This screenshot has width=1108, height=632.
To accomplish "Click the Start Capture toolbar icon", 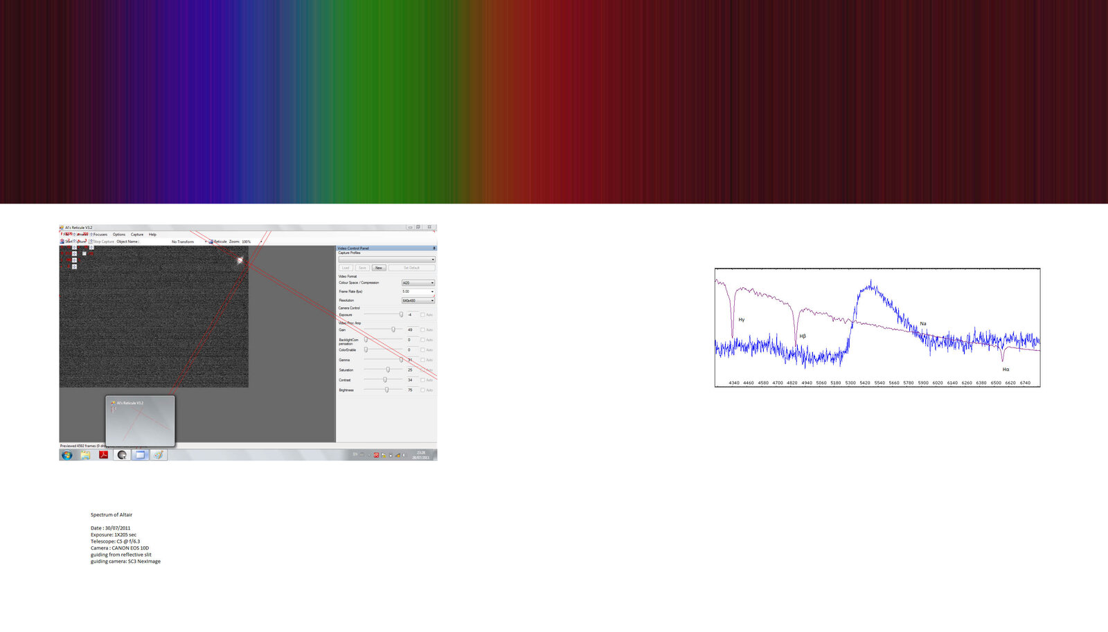I will [62, 242].
